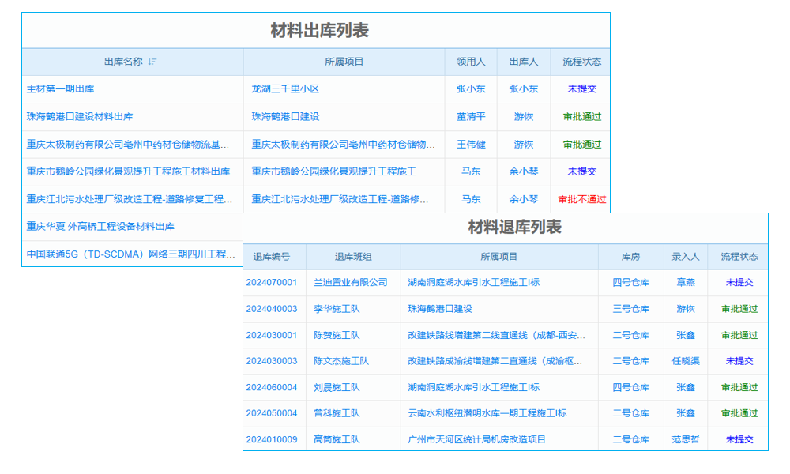The height and width of the screenshot is (474, 790).
Task: Click the 流程状态 header of the return table
Action: tap(739, 255)
